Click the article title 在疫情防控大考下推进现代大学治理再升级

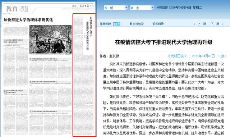pyautogui.click(x=164, y=42)
